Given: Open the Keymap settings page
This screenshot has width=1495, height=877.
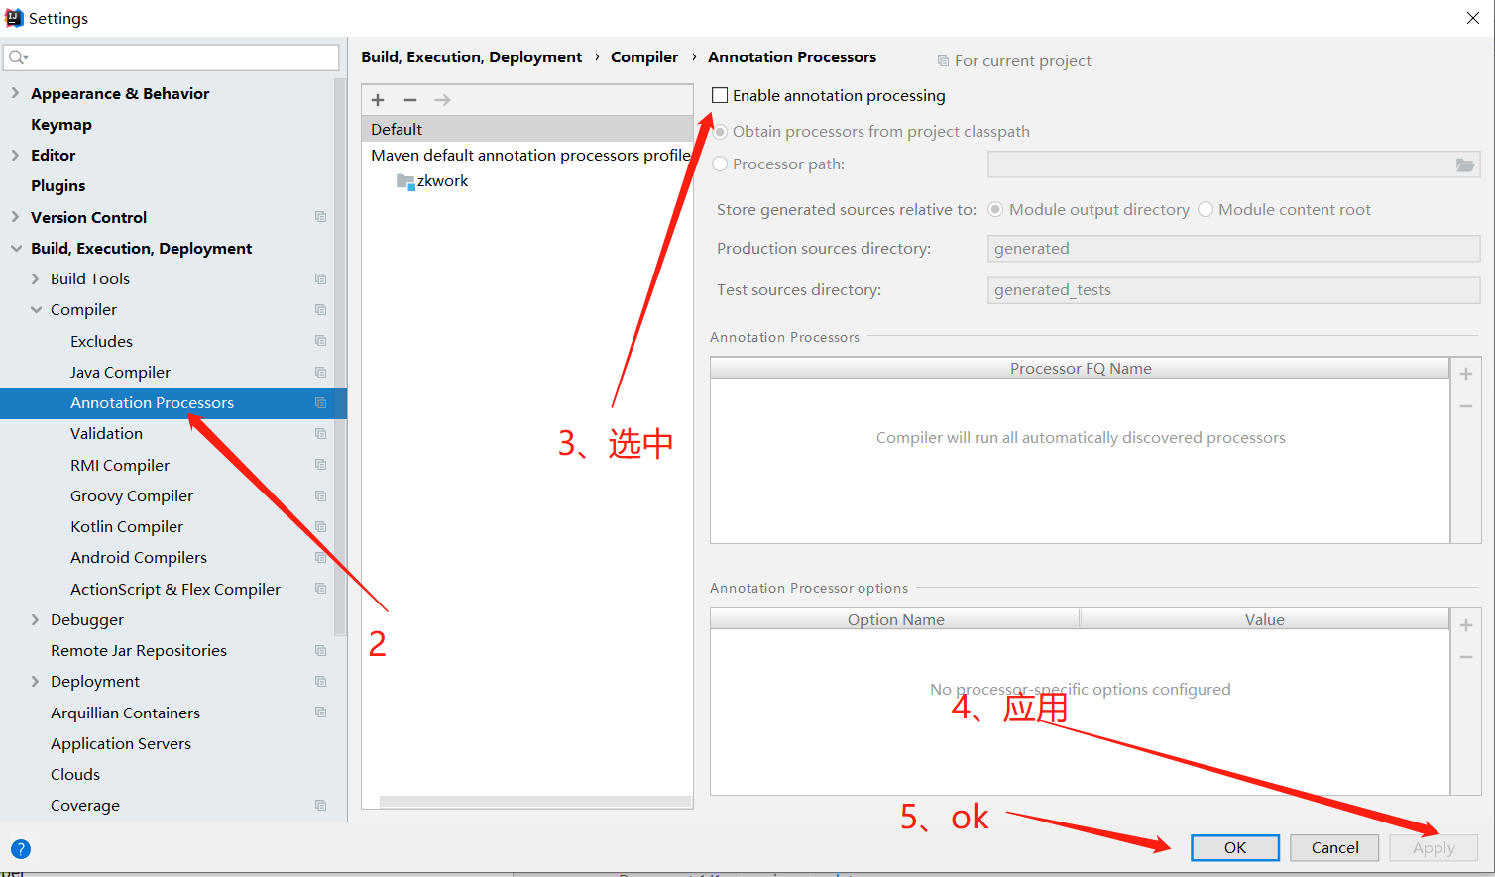Looking at the screenshot, I should point(61,125).
